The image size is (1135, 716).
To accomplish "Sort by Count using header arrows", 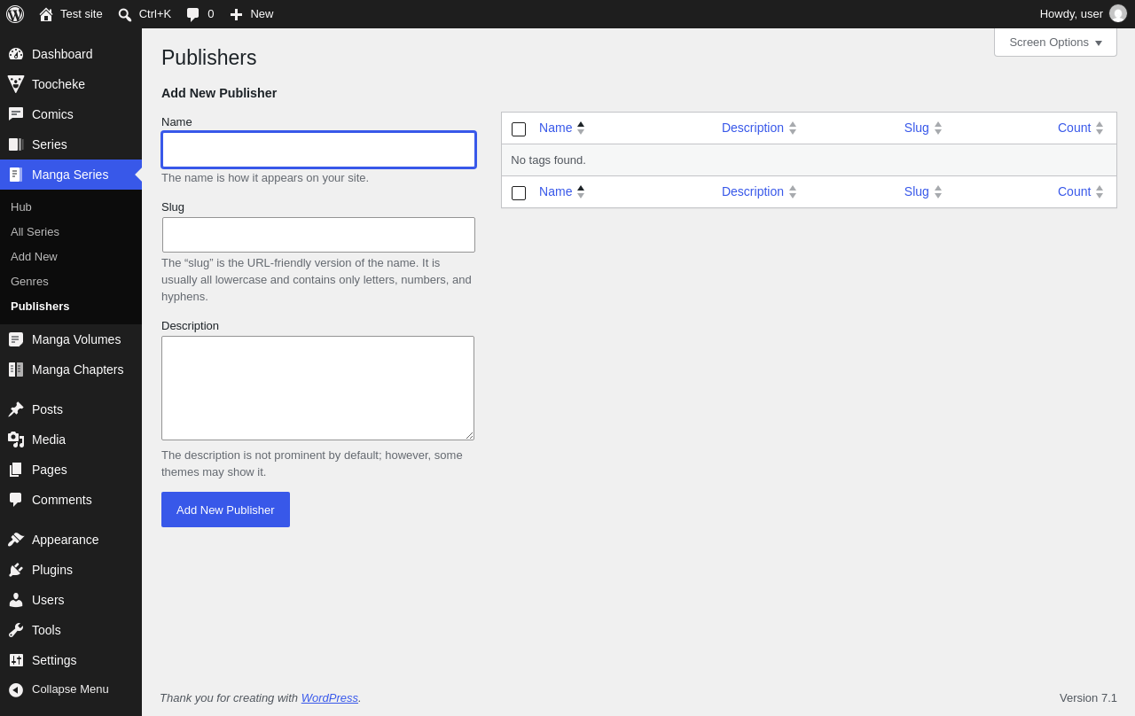I will [1100, 128].
